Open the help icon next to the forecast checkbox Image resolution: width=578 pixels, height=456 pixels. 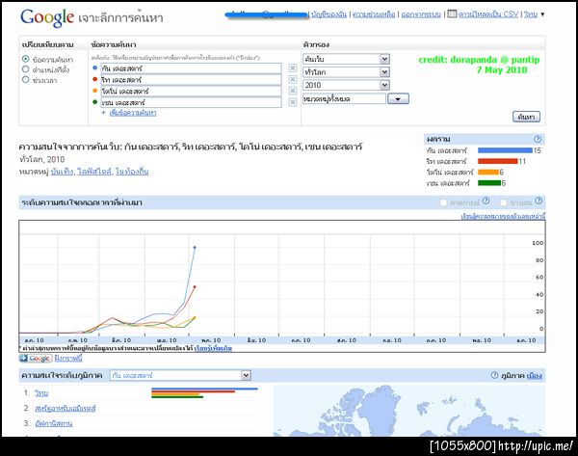point(486,201)
